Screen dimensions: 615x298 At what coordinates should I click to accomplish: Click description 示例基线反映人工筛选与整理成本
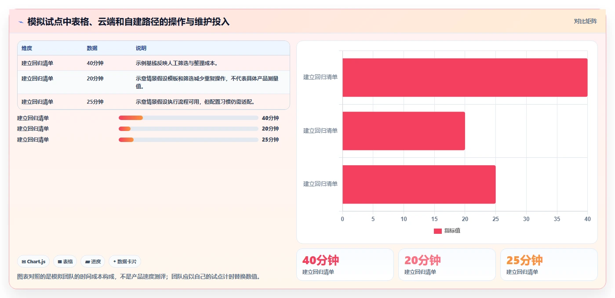tap(177, 63)
